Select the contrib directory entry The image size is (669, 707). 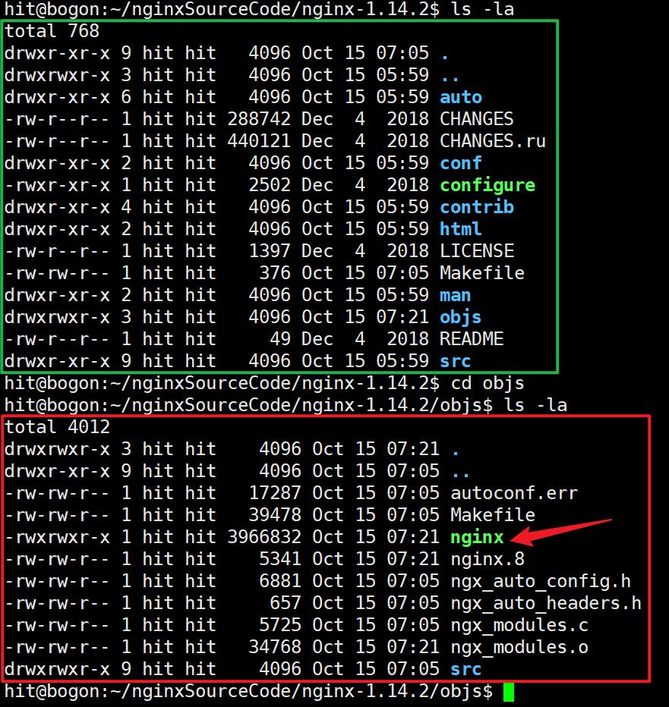coord(476,206)
